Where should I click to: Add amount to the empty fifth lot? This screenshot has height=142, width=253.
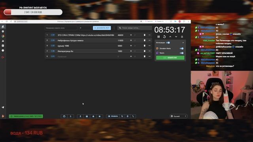tap(131, 56)
